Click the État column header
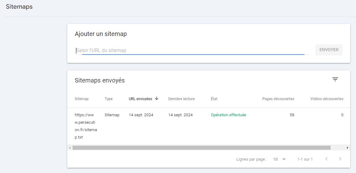This screenshot has height=173, width=356. (x=214, y=99)
